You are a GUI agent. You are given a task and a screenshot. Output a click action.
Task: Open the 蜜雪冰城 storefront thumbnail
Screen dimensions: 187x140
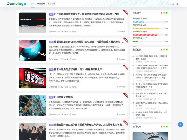tap(32, 78)
